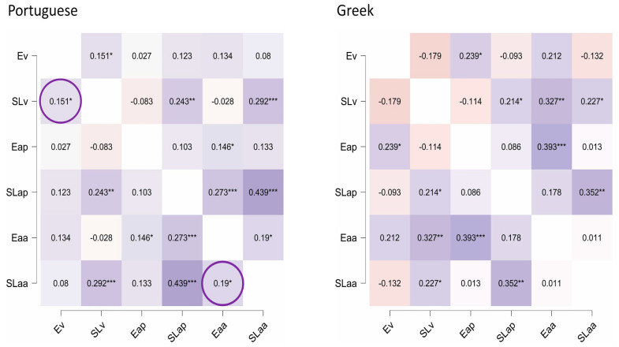Click the circled 0.19* cell in Portuguese matrix

pos(222,283)
